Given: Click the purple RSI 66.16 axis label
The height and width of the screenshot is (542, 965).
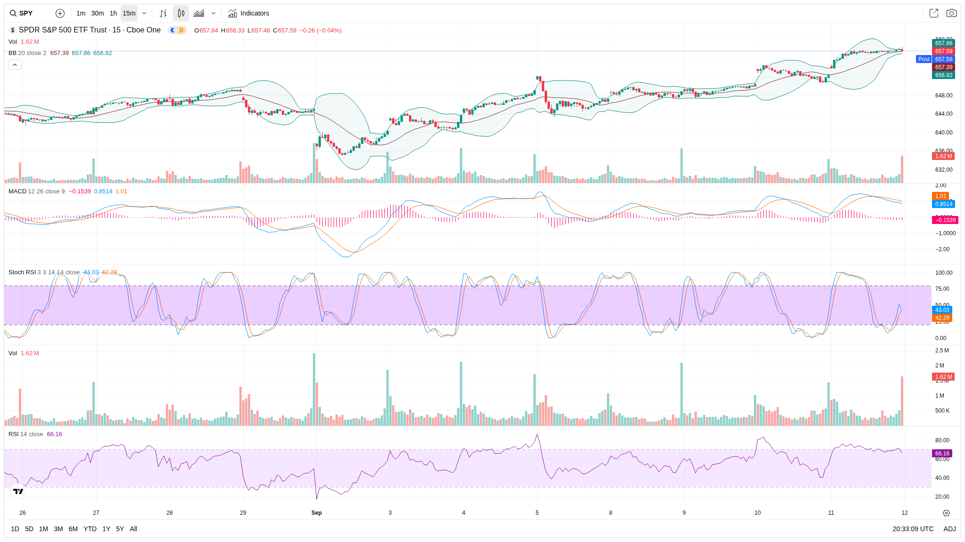Looking at the screenshot, I should tap(942, 454).
